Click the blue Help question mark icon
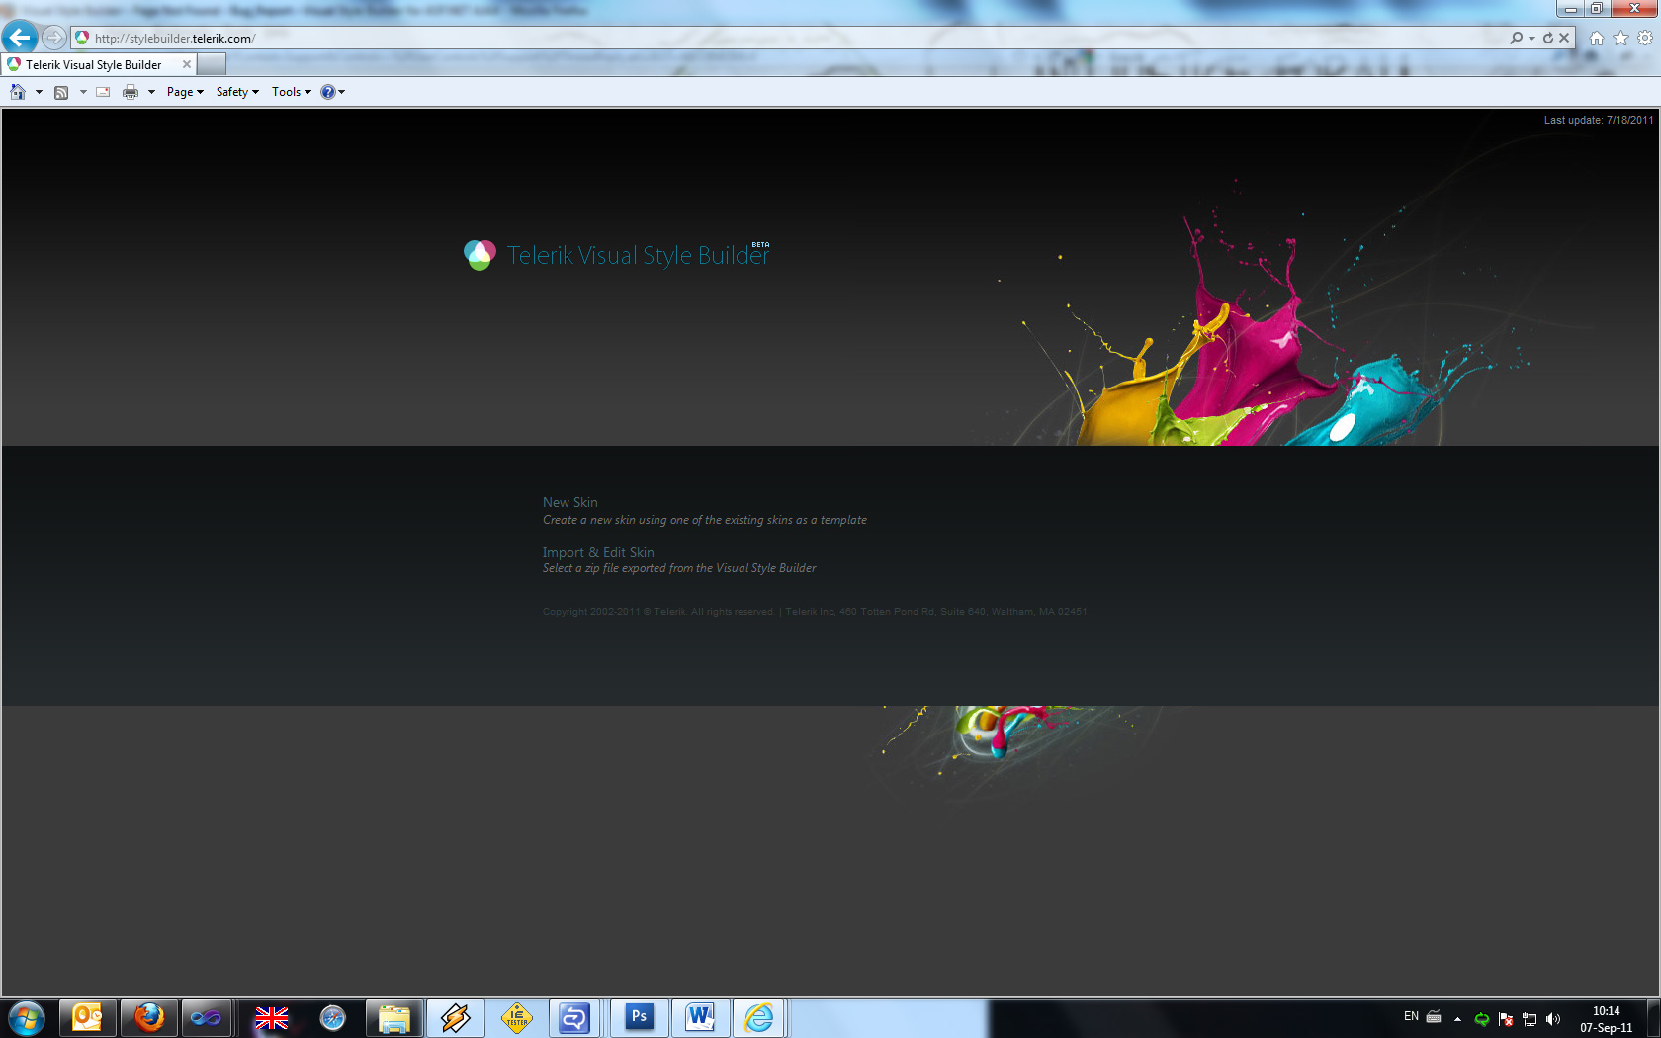This screenshot has height=1038, width=1661. 328,92
